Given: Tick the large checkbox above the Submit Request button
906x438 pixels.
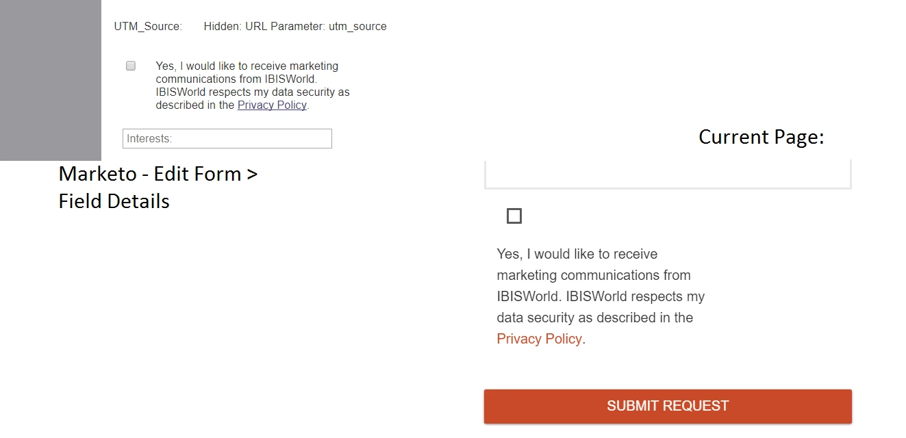Looking at the screenshot, I should pos(514,216).
